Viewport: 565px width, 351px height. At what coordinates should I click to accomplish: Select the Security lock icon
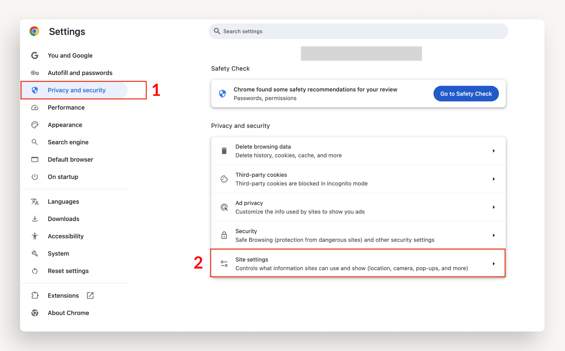[x=224, y=235]
